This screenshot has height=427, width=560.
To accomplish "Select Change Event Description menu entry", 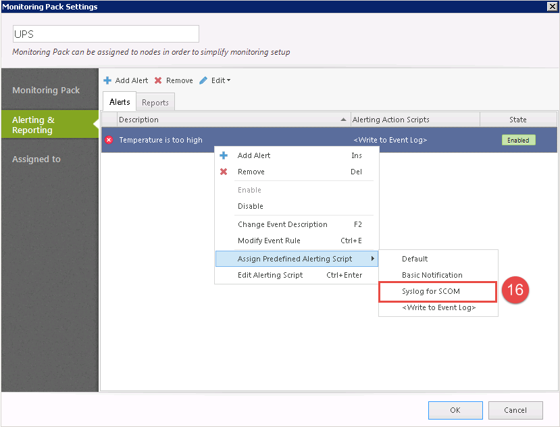I will coord(297,224).
